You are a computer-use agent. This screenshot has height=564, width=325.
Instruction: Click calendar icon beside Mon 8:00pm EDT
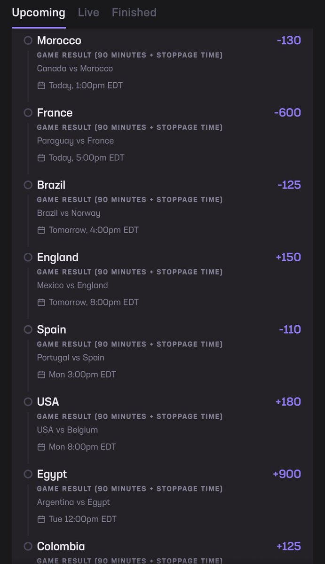click(x=41, y=447)
